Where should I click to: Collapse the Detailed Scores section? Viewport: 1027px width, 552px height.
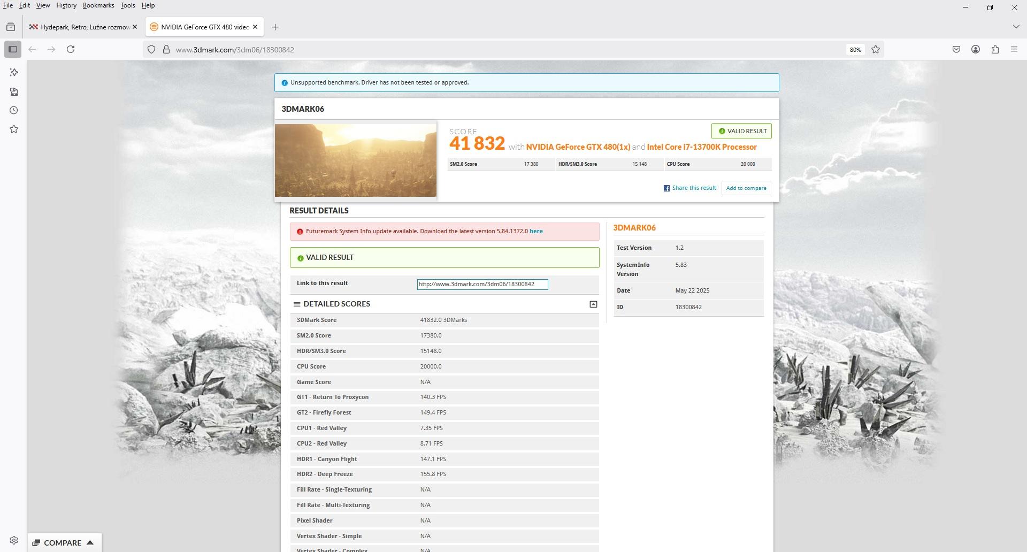[593, 304]
